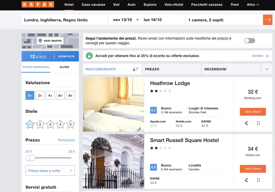Sort results by Prezzo

pos(171,69)
